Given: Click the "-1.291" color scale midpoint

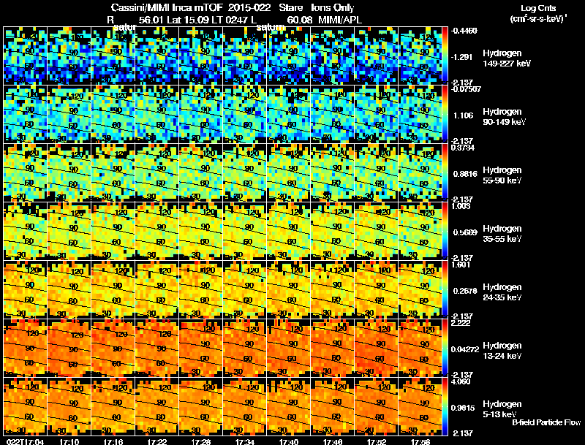Looking at the screenshot, I should [463, 57].
